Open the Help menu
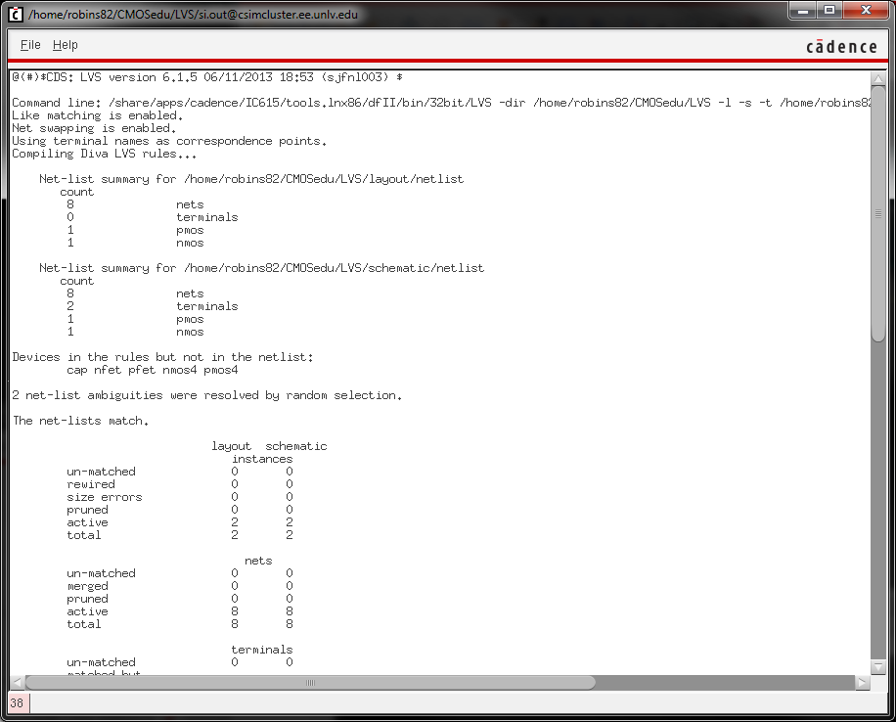The image size is (896, 722). [x=66, y=45]
